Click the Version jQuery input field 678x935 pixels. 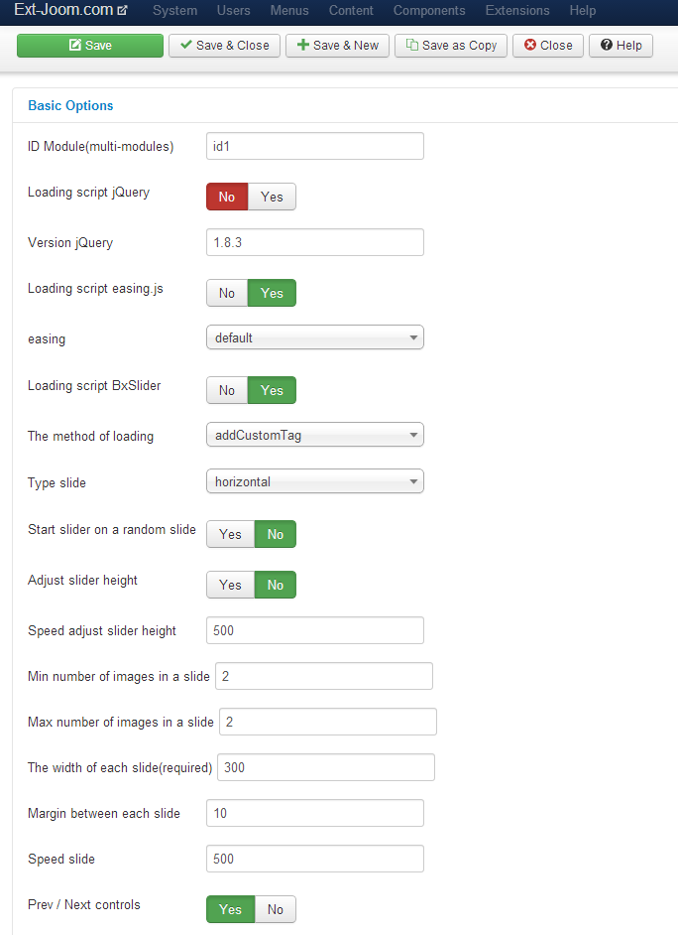[x=315, y=242]
